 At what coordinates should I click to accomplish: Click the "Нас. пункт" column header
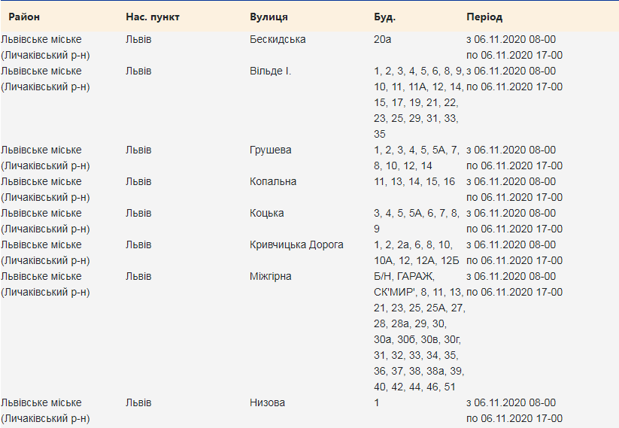(x=153, y=17)
